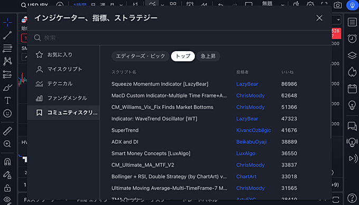Click the blue publish idea button
The width and height of the screenshot is (359, 205).
[x=352, y=5]
